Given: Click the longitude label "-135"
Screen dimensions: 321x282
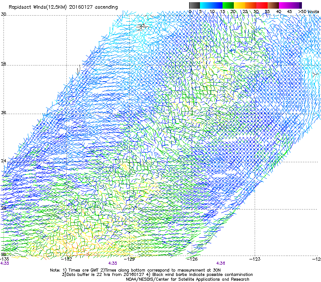Looking at the screenshot, I should (4, 259).
